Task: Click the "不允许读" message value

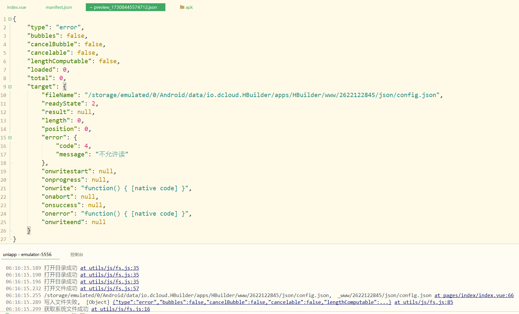Action: click(x=112, y=154)
